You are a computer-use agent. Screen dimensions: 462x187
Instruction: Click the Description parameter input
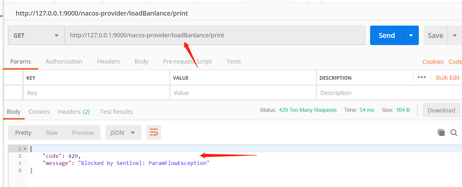pyautogui.click(x=389, y=93)
